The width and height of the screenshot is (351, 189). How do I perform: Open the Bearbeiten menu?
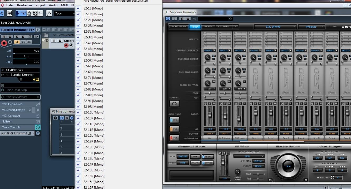coord(24,5)
